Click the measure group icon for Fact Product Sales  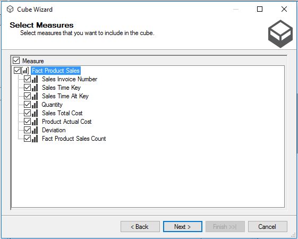click(x=25, y=71)
